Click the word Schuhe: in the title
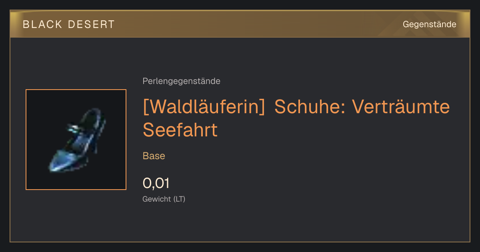Screen dimensions: 480x252 tap(308, 107)
